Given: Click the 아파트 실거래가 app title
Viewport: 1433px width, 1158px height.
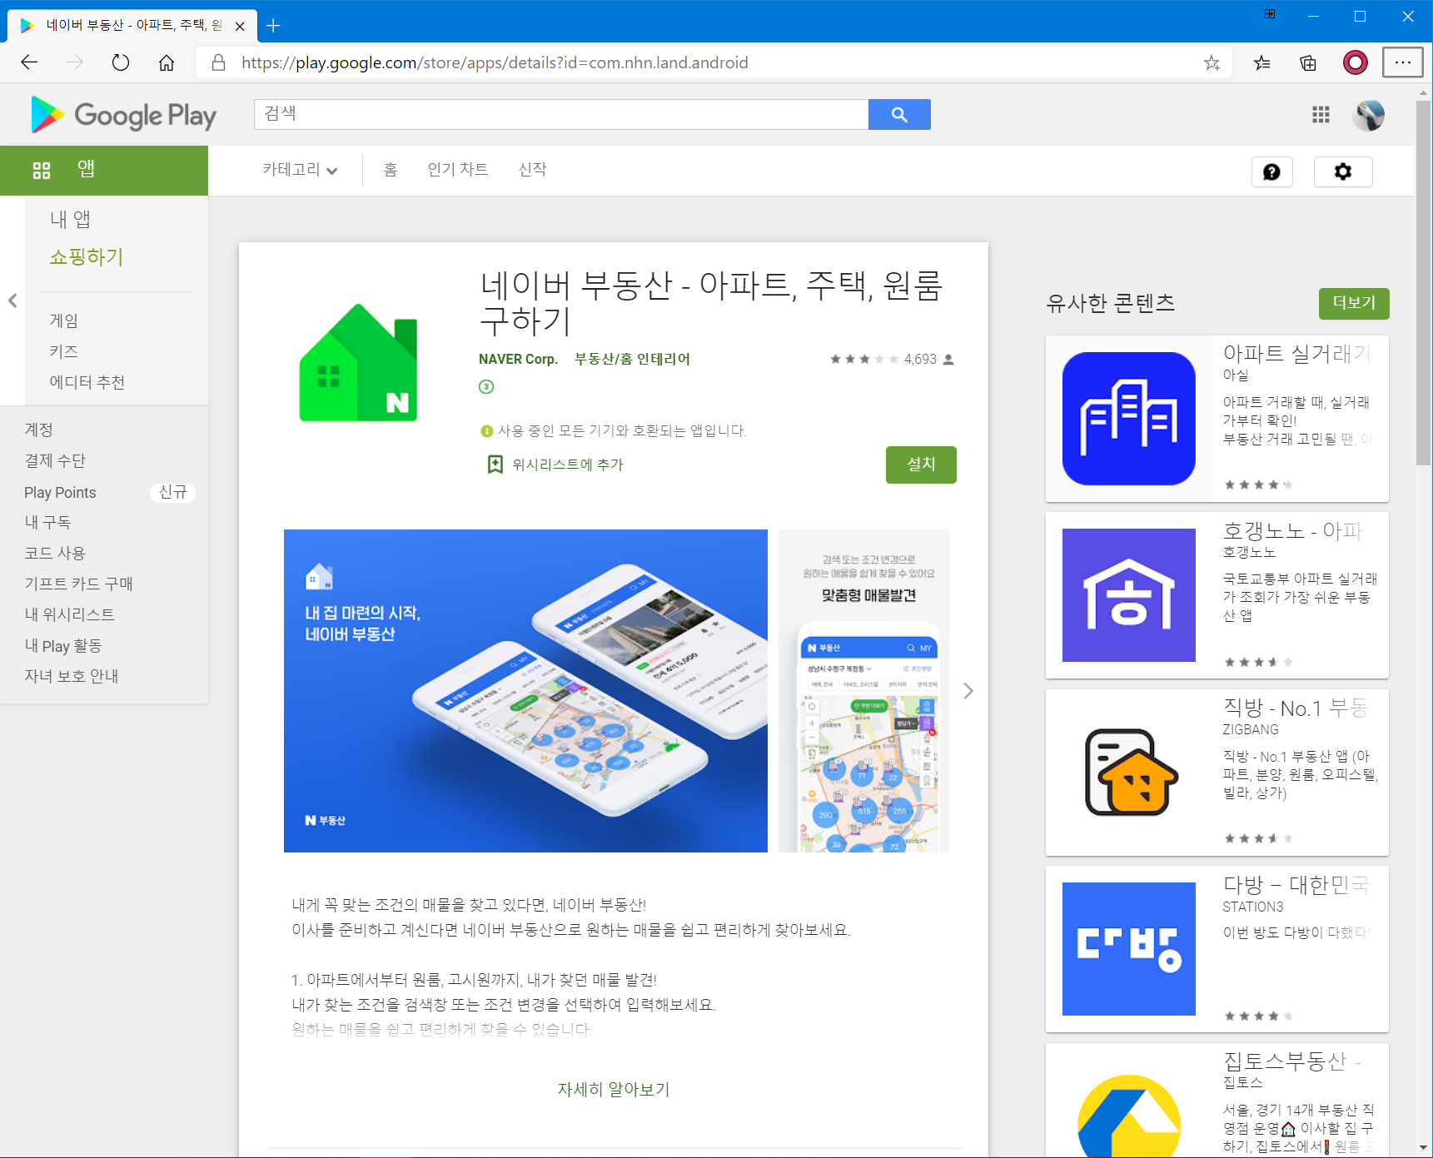Looking at the screenshot, I should (1296, 354).
